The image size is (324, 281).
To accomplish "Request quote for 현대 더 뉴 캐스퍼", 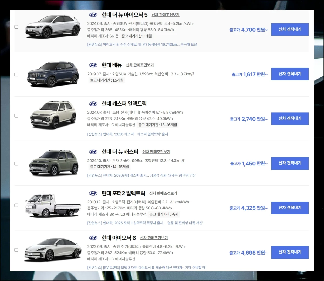I will (x=290, y=163).
